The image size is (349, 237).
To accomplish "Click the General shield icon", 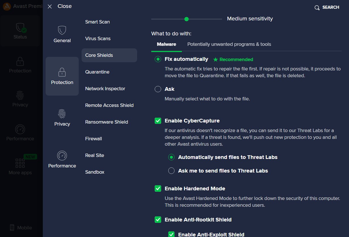I will tap(62, 30).
